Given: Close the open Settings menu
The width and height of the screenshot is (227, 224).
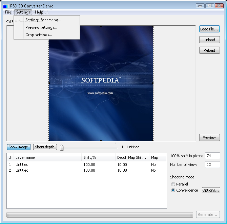Looking at the screenshot, I should [23, 12].
